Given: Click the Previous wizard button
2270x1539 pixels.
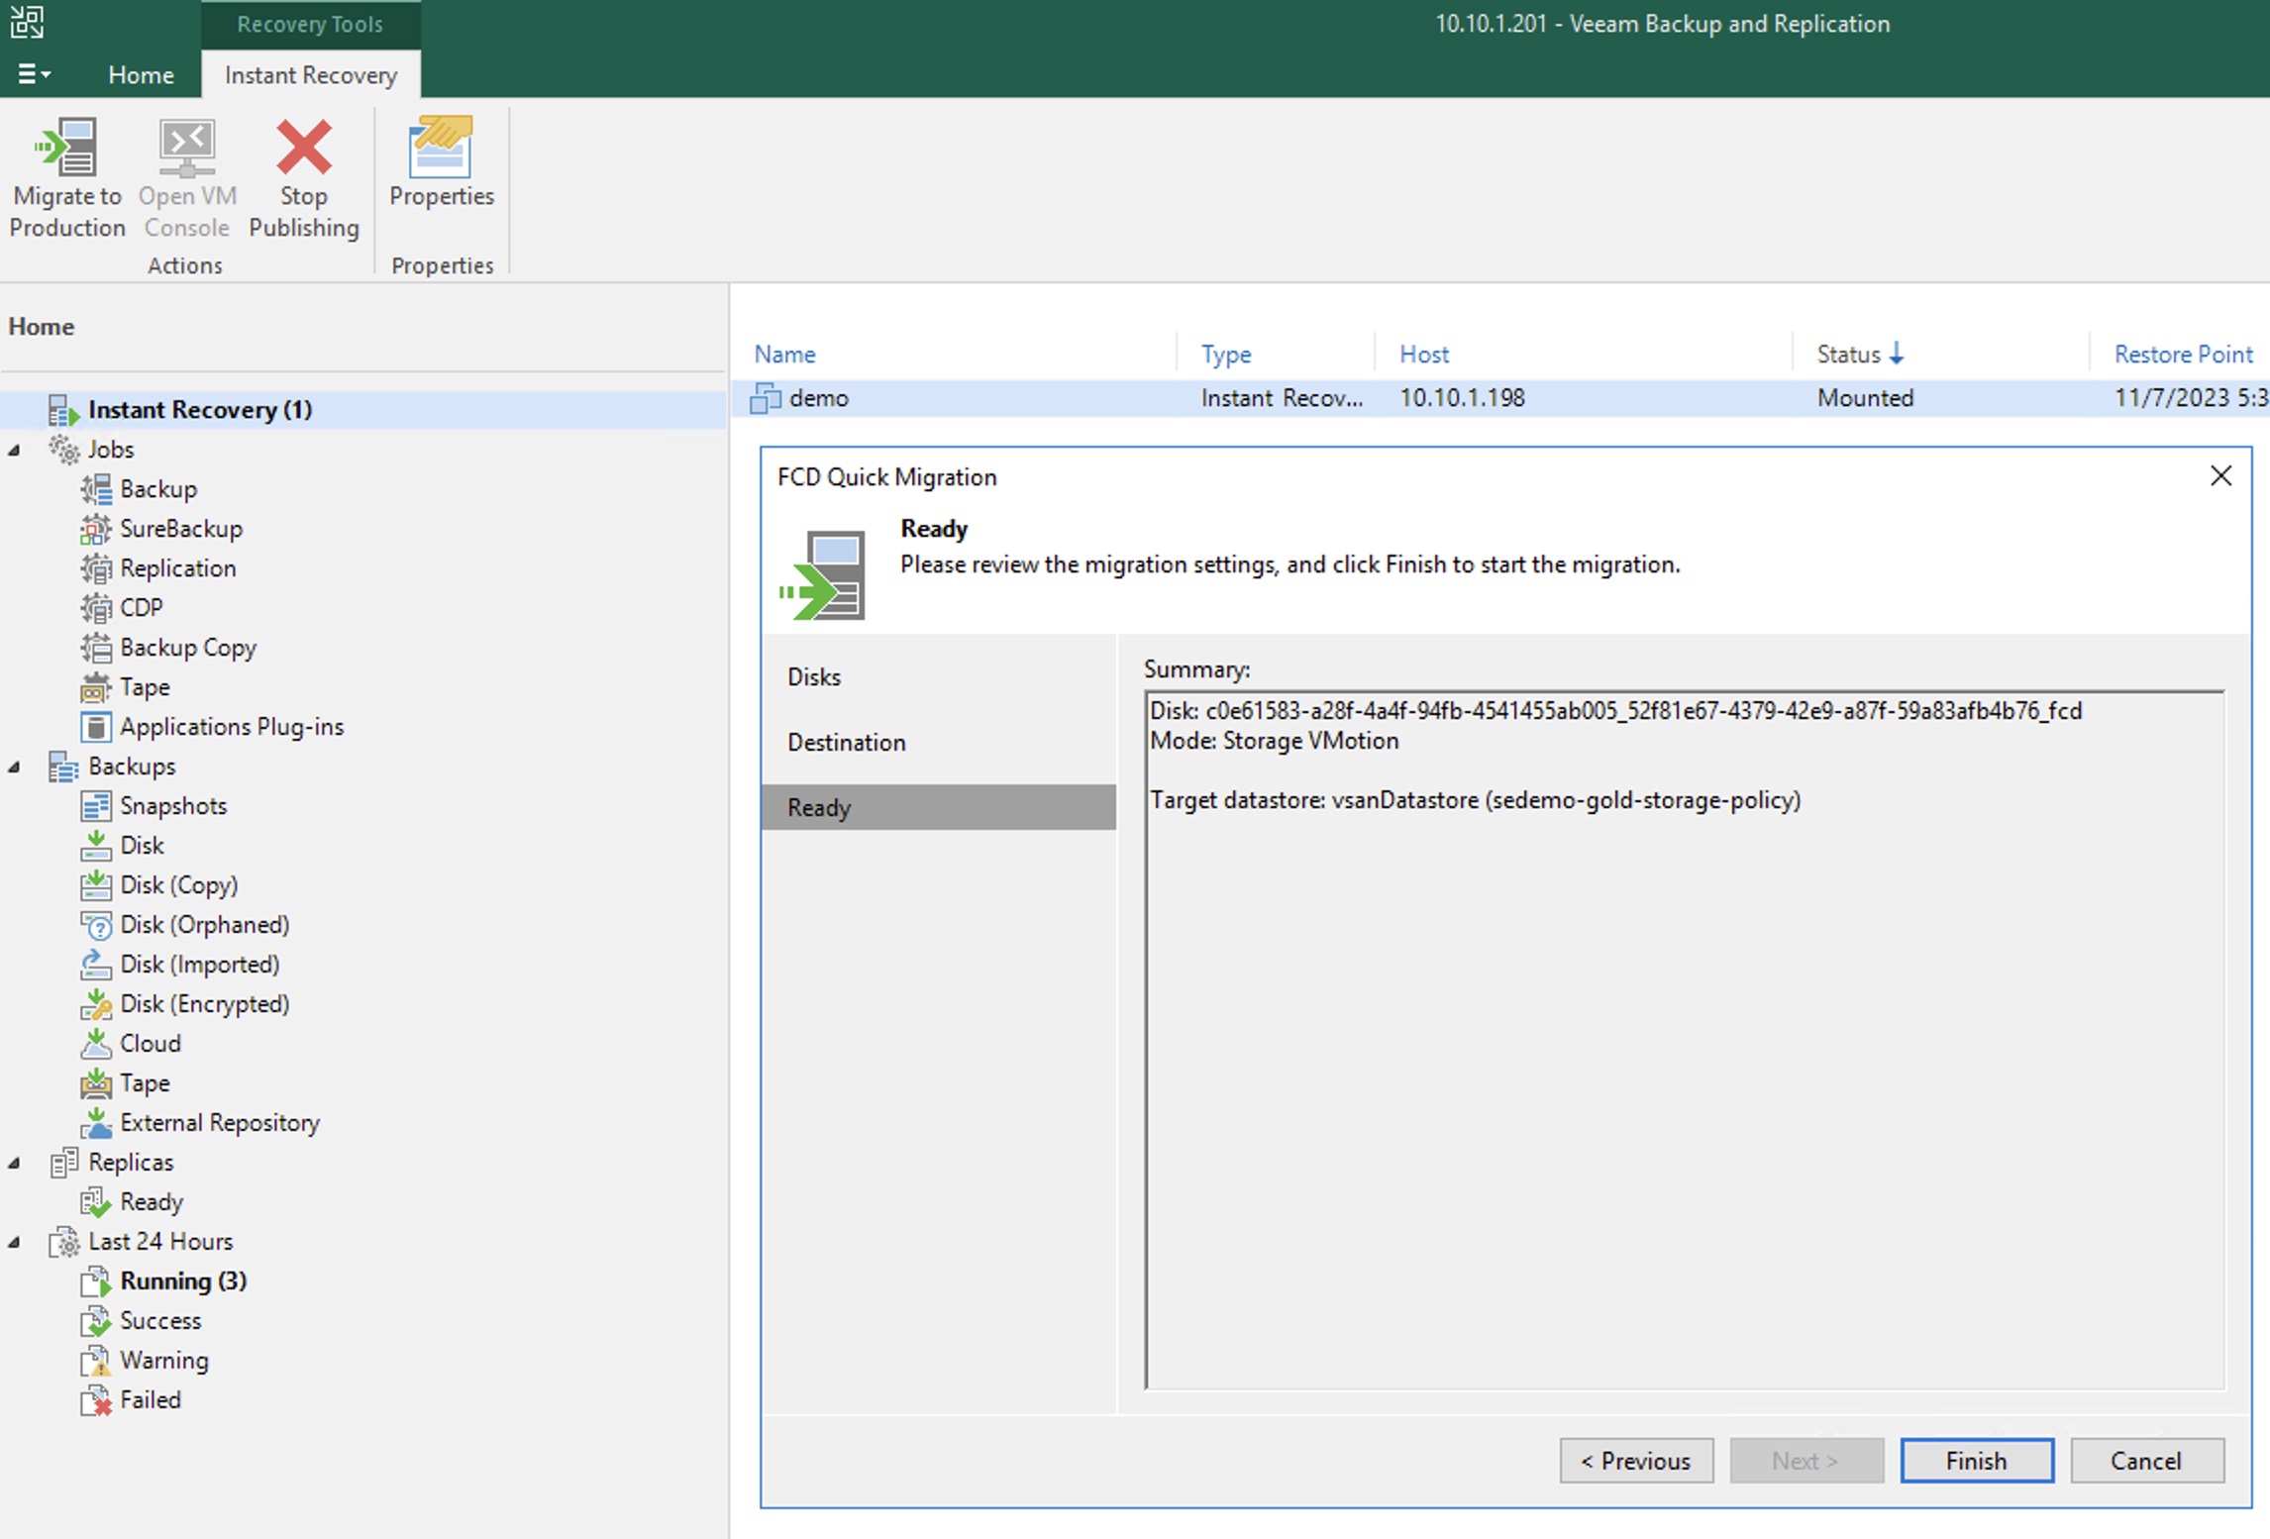Looking at the screenshot, I should (x=1635, y=1461).
